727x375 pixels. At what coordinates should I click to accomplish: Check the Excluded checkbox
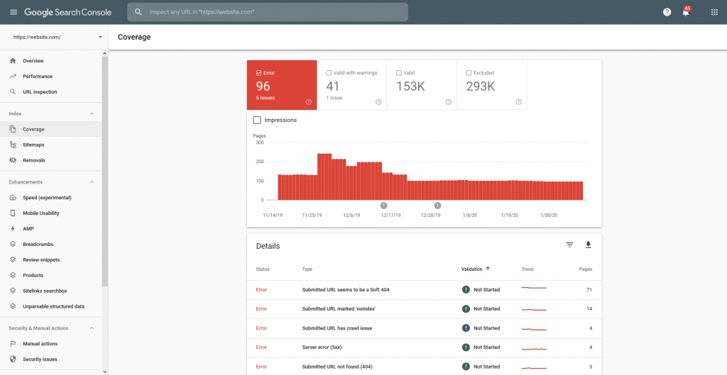pyautogui.click(x=469, y=73)
